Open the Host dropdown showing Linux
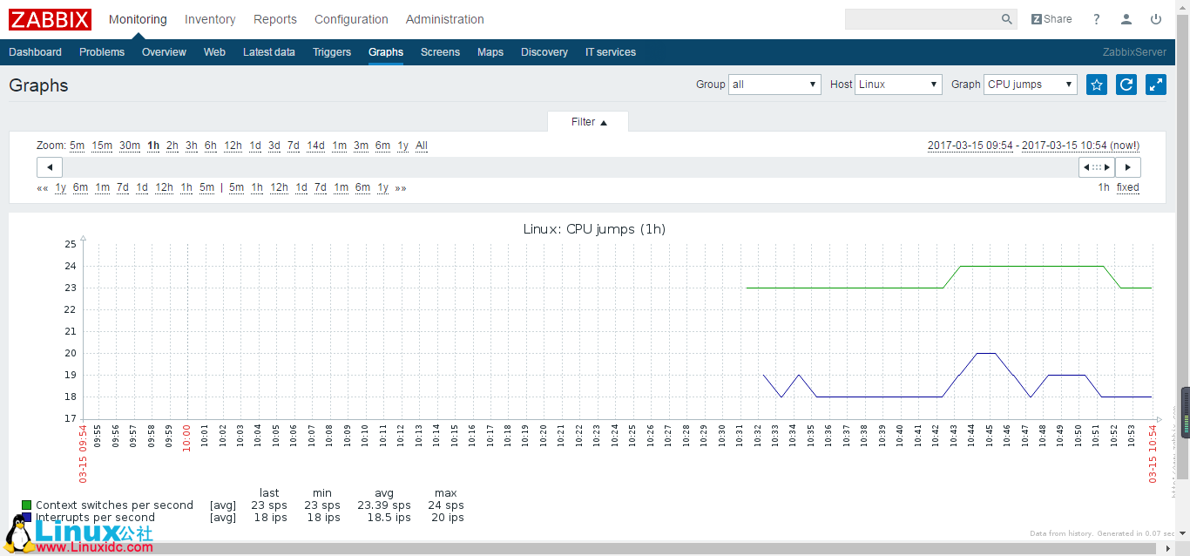 [898, 85]
